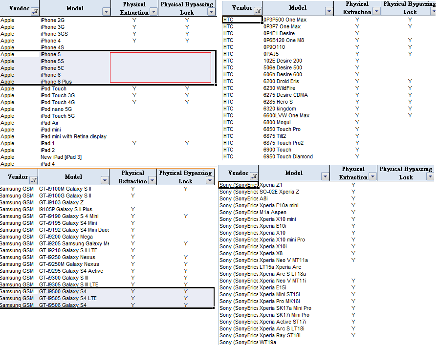437x349 pixels.
Task: Open Physical Extraction filter in the Samsung table
Action: (152, 180)
